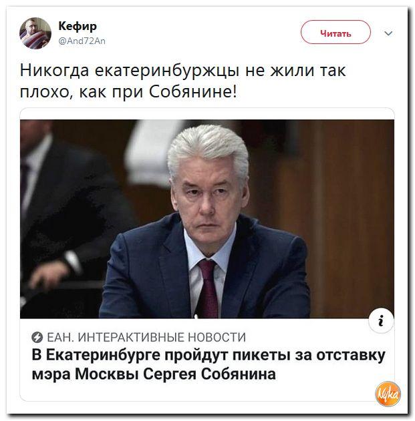Expand the tweet options chevron

point(388,33)
